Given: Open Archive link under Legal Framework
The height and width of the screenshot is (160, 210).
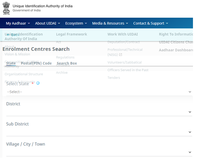Looking at the screenshot, I should point(62,72).
